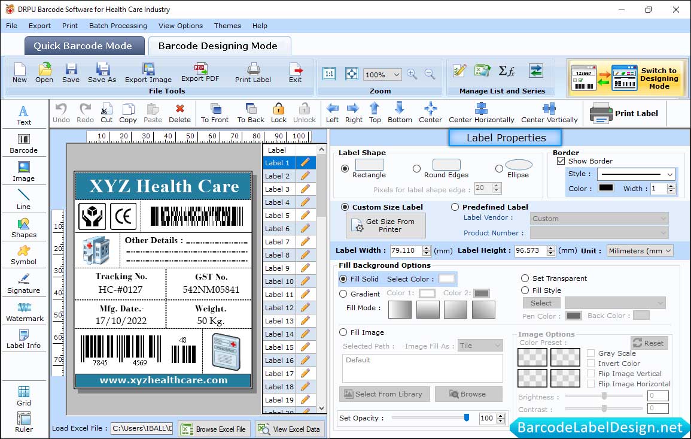Viewport: 691px width, 439px height.
Task: Open an existing file
Action: tap(44, 73)
